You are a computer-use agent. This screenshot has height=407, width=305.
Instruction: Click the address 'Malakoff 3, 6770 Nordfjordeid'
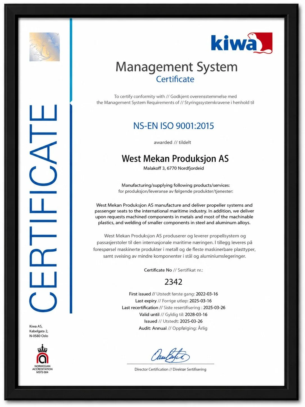[x=174, y=168]
